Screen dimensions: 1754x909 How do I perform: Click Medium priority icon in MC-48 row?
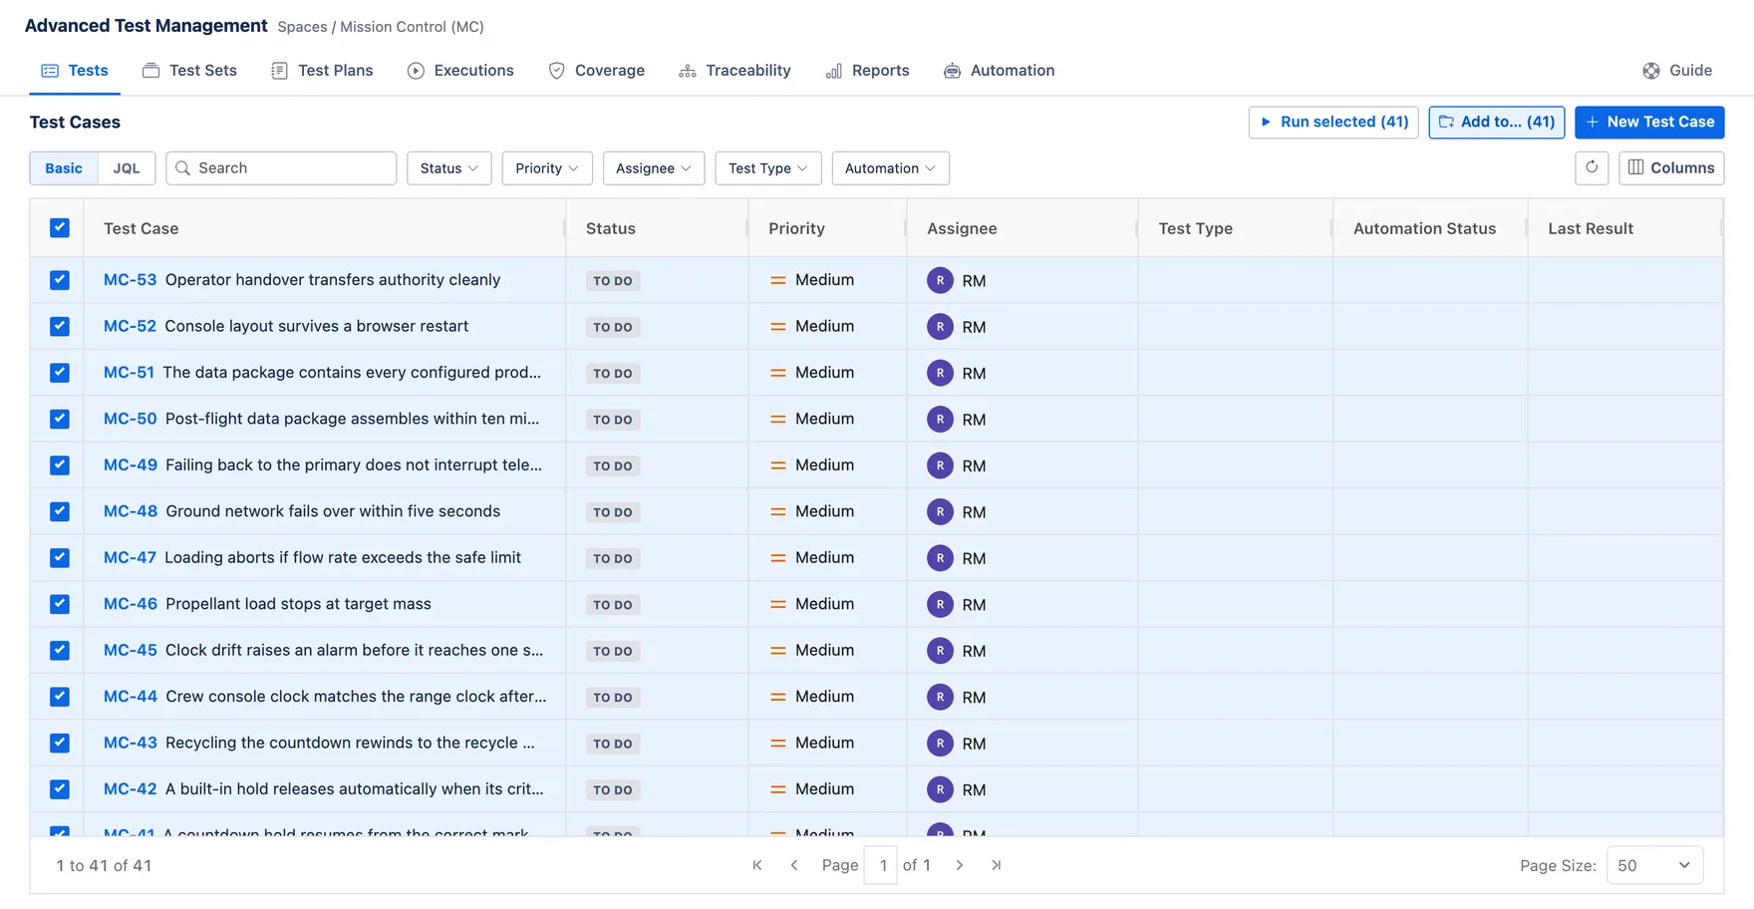coord(778,511)
